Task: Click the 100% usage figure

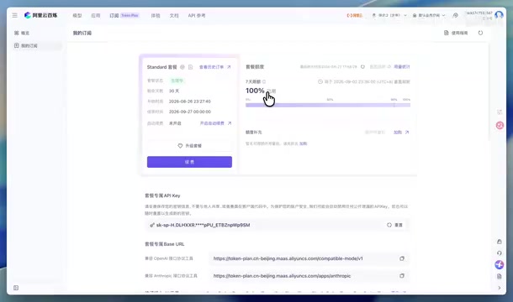Action: [255, 91]
